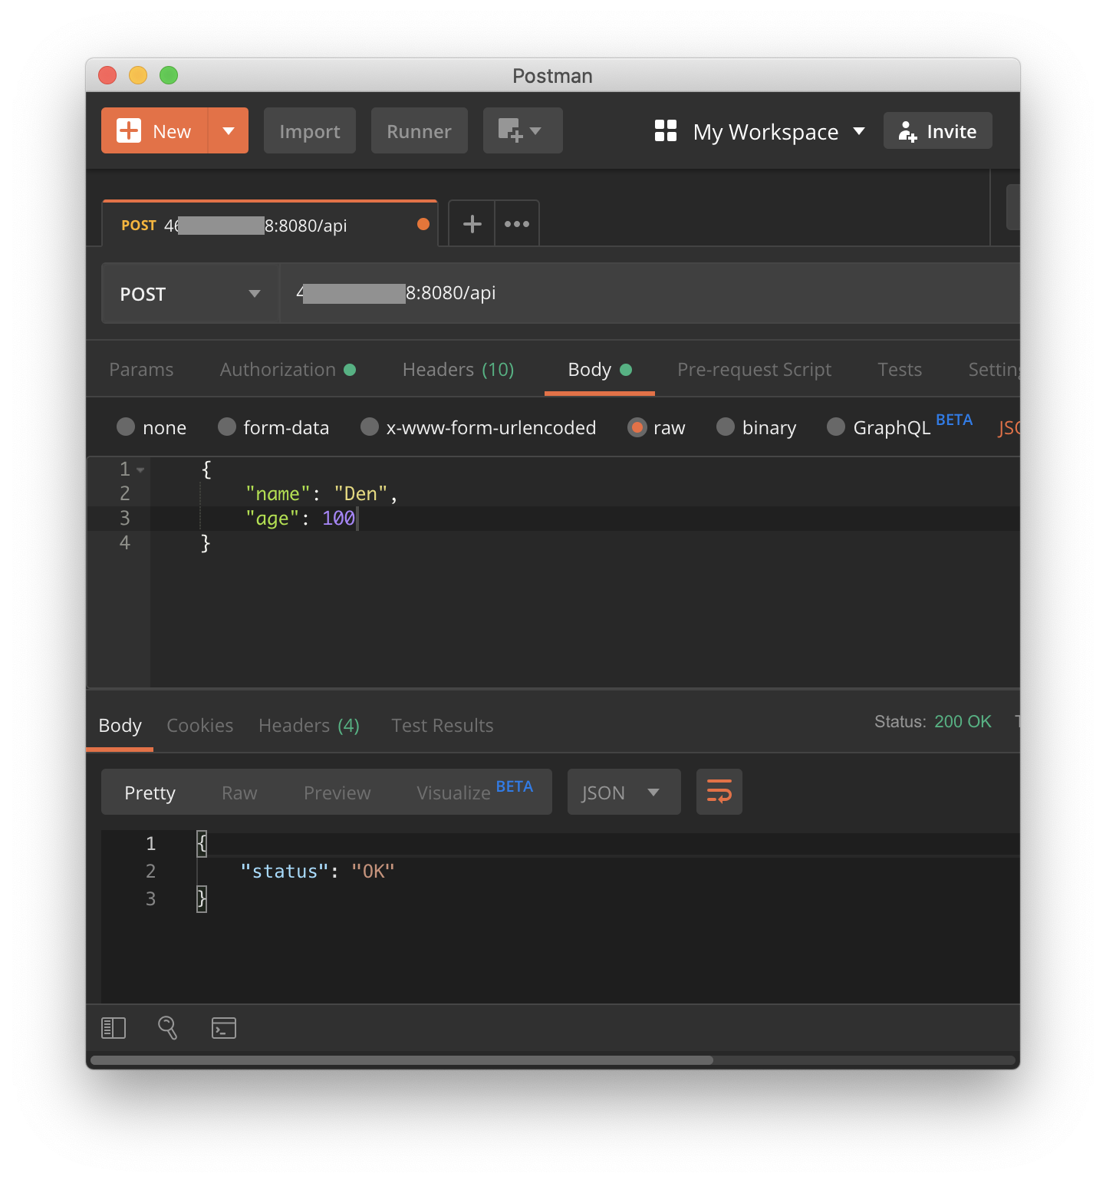Open the Postman console icon
This screenshot has width=1106, height=1183.
point(224,1028)
